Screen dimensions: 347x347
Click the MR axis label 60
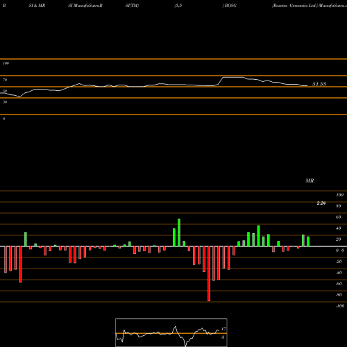(339, 217)
